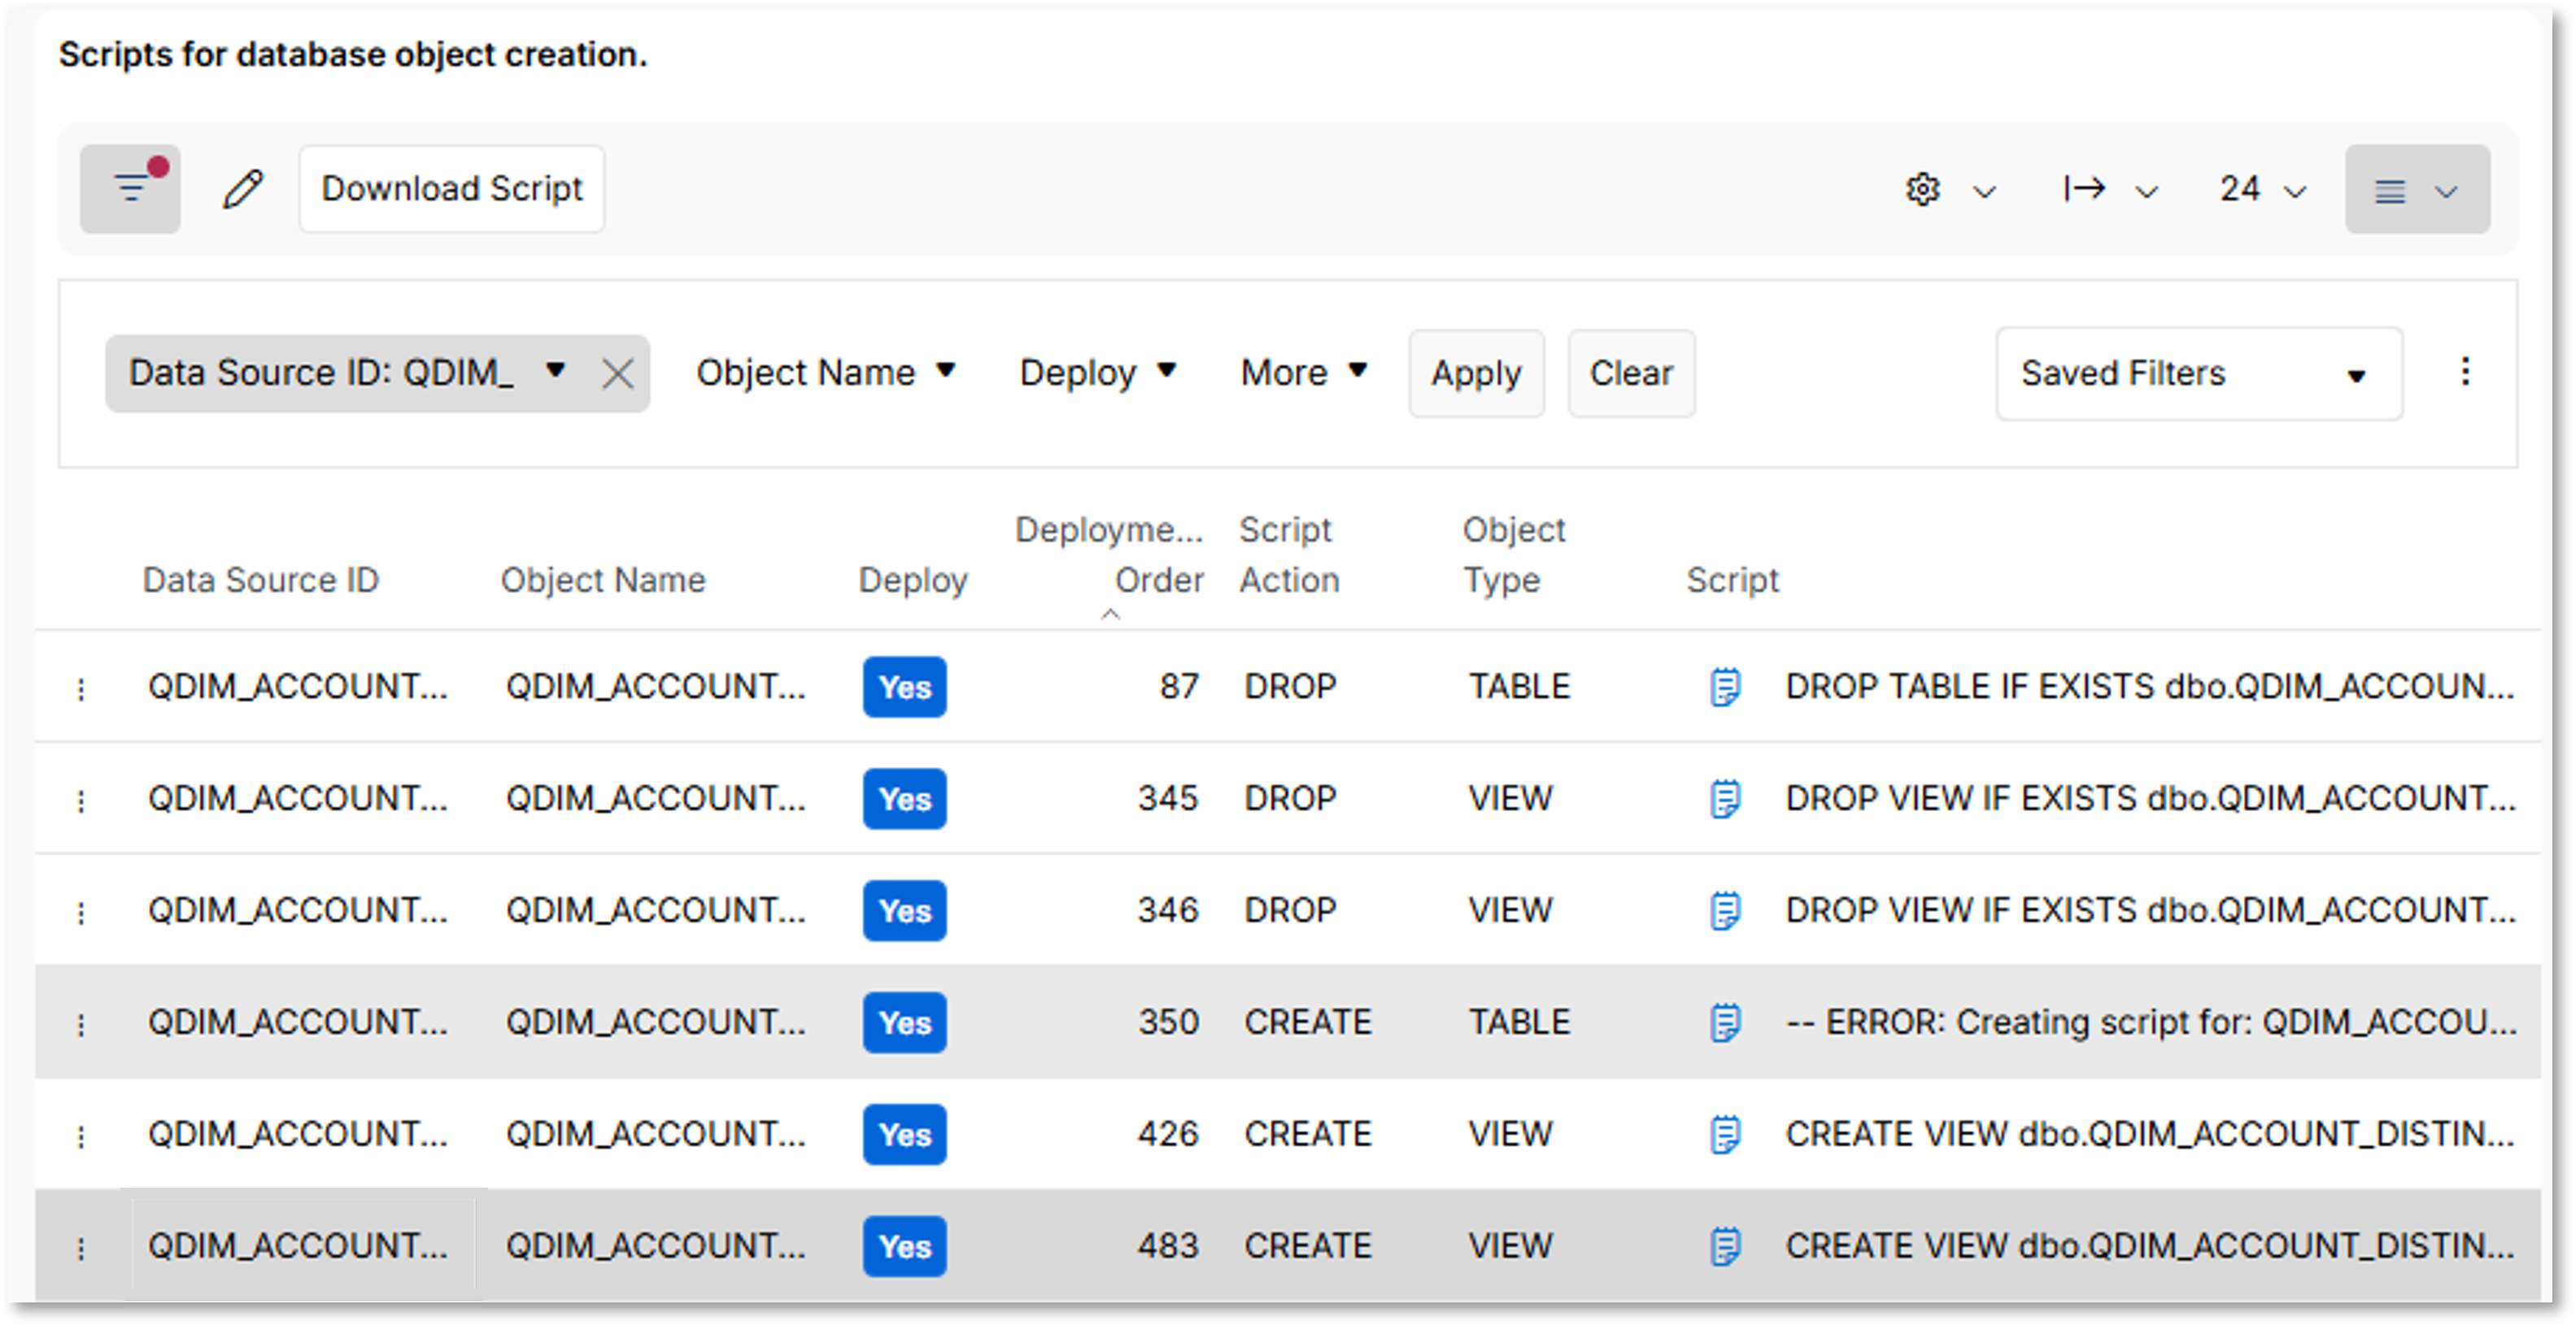Expand the export arrow chevron
Screen dimensions: 2576x1326
(2146, 191)
